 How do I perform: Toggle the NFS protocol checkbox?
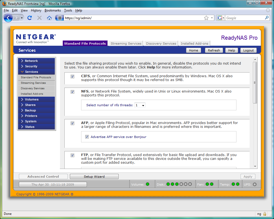tap(72, 92)
